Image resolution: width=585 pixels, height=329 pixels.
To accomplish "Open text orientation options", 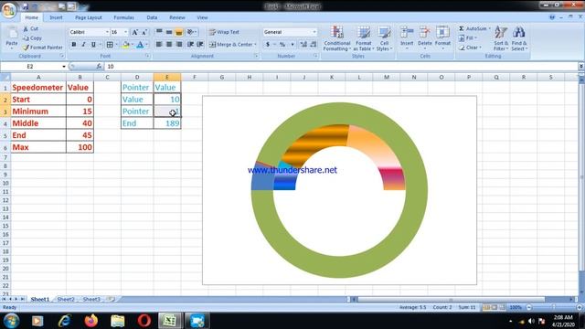I will point(191,33).
